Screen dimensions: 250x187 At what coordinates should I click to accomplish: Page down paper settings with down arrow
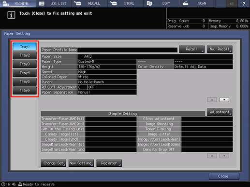(224, 100)
